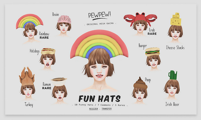The width and height of the screenshot is (201, 120).
Task: Click the small Rainbow hat image
Action: (x=30, y=21)
